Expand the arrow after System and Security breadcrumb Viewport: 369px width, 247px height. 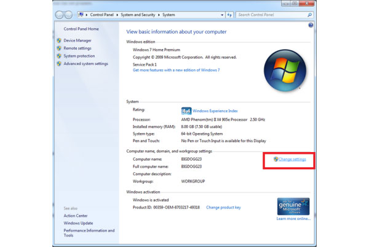pos(159,15)
